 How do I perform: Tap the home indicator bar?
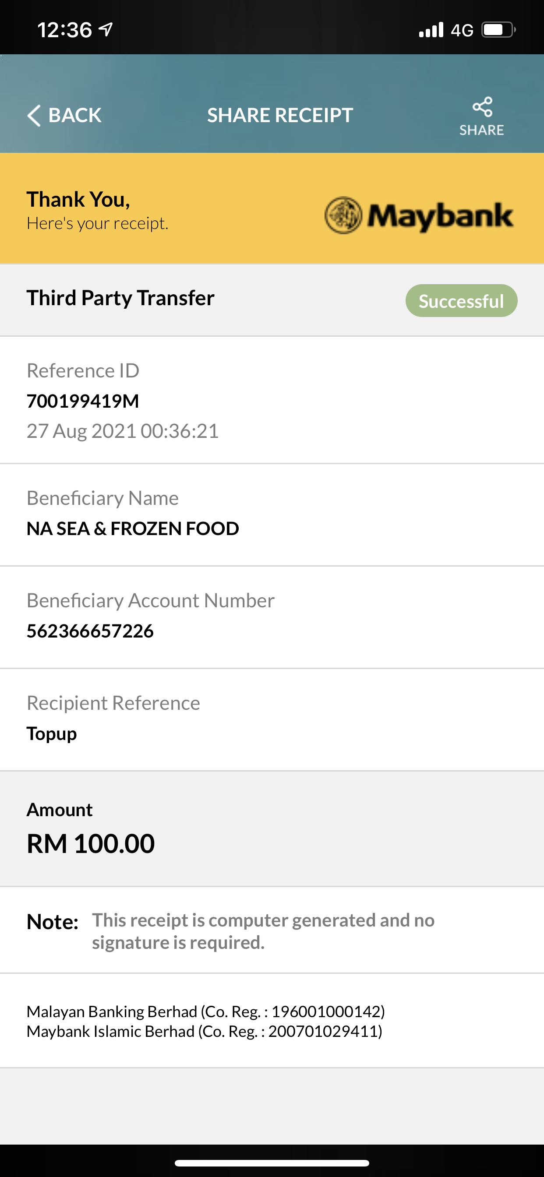coord(272,1163)
